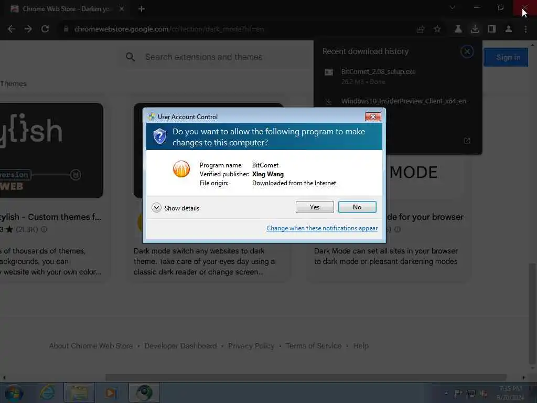Screen dimensions: 537x403
Task: Open Chrome three-dot menu
Action: click(x=525, y=29)
